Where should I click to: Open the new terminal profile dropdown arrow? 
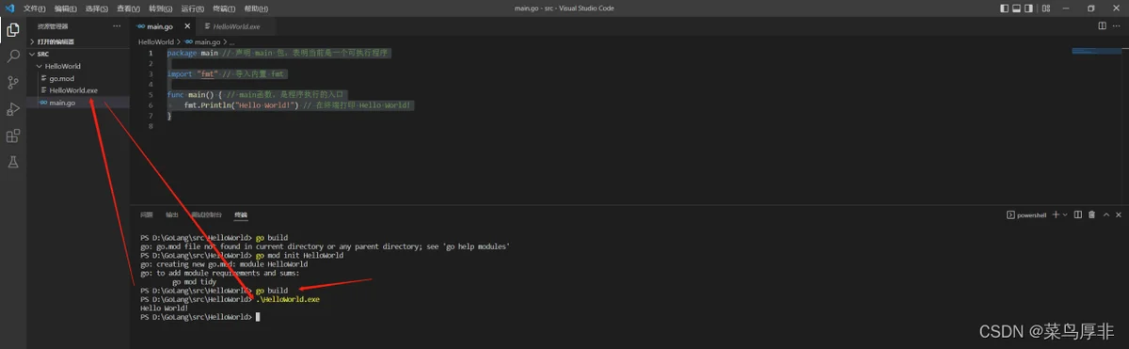pyautogui.click(x=1066, y=214)
